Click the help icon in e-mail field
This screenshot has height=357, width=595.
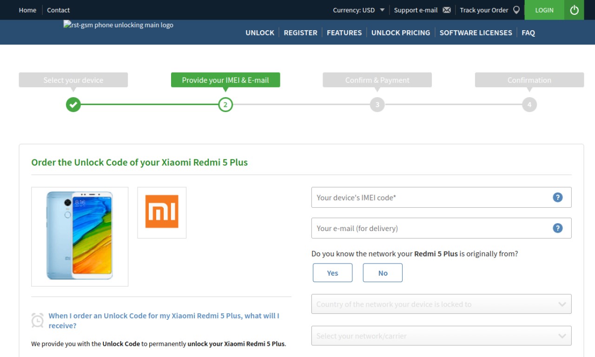pos(558,228)
